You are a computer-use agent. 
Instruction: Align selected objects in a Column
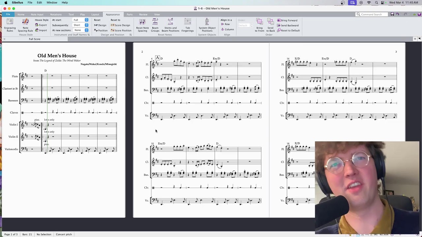pyautogui.click(x=227, y=29)
